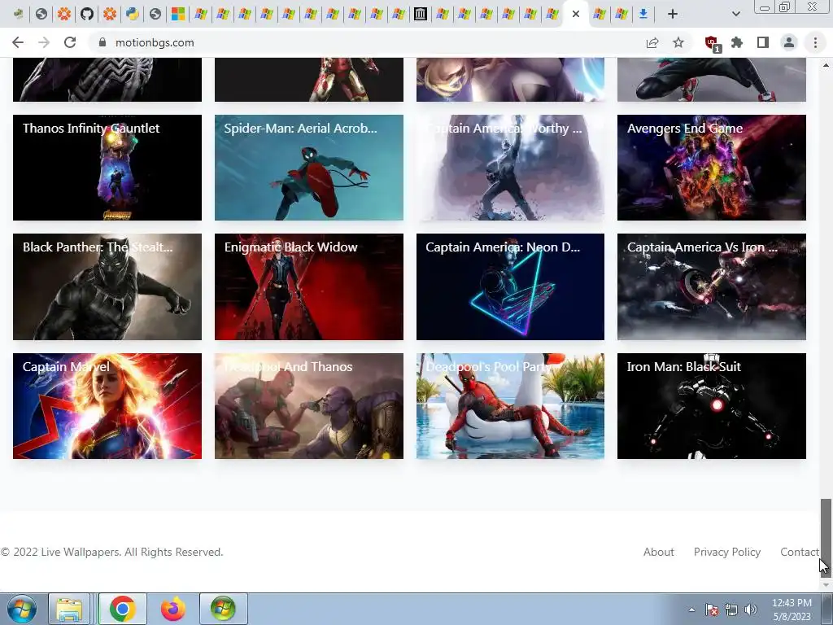833x625 pixels.
Task: Open the Chrome three-dot menu
Action: [815, 42]
